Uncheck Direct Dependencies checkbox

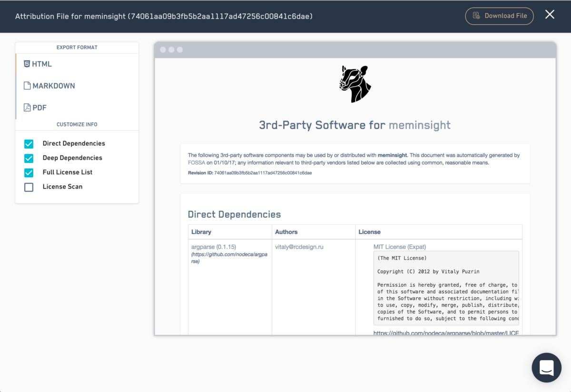click(x=29, y=144)
